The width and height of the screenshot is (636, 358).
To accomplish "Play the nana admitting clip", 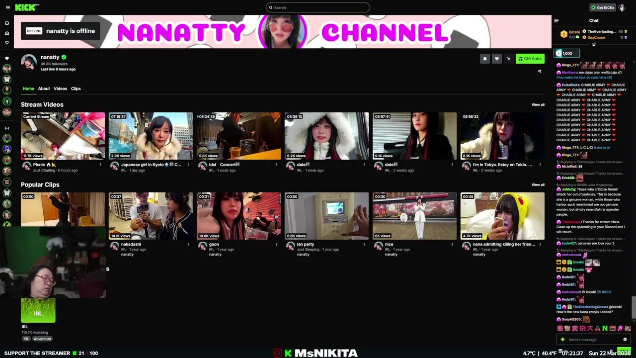I will click(502, 216).
